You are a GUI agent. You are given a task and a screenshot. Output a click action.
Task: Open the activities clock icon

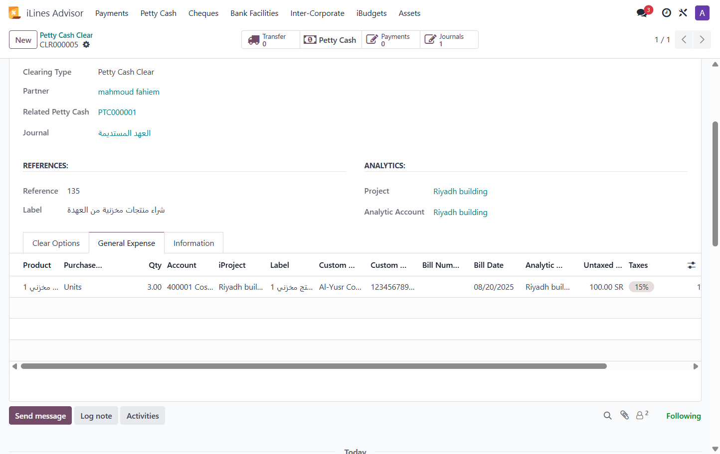[666, 13]
